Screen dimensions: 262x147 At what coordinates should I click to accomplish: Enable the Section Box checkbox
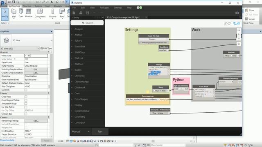coord(26,114)
